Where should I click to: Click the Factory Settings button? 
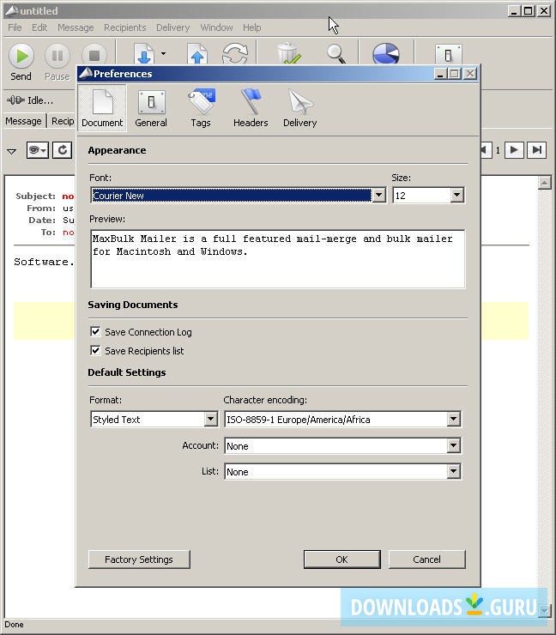click(x=139, y=559)
